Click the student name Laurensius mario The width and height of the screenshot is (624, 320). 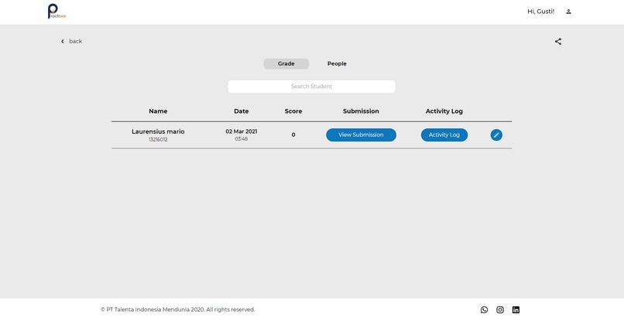[158, 131]
